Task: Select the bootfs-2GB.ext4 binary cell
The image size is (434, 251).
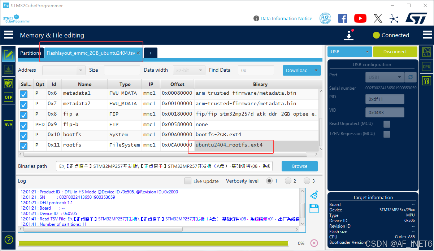Action: pos(256,135)
